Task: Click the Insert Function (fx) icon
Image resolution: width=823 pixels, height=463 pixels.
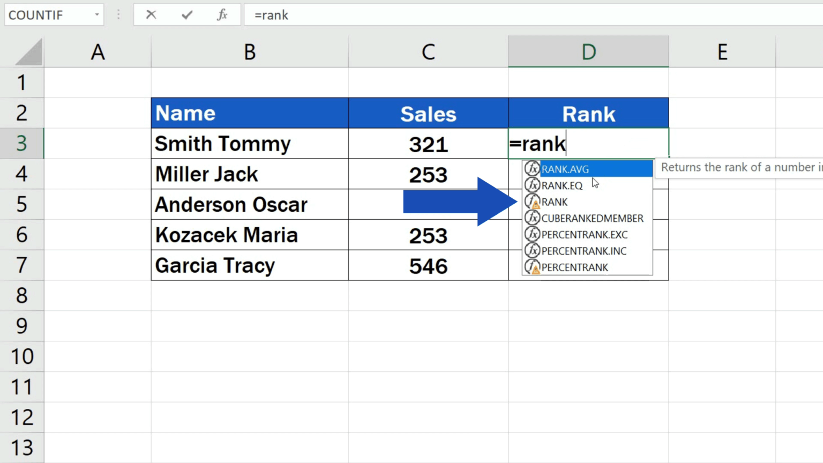Action: click(222, 15)
